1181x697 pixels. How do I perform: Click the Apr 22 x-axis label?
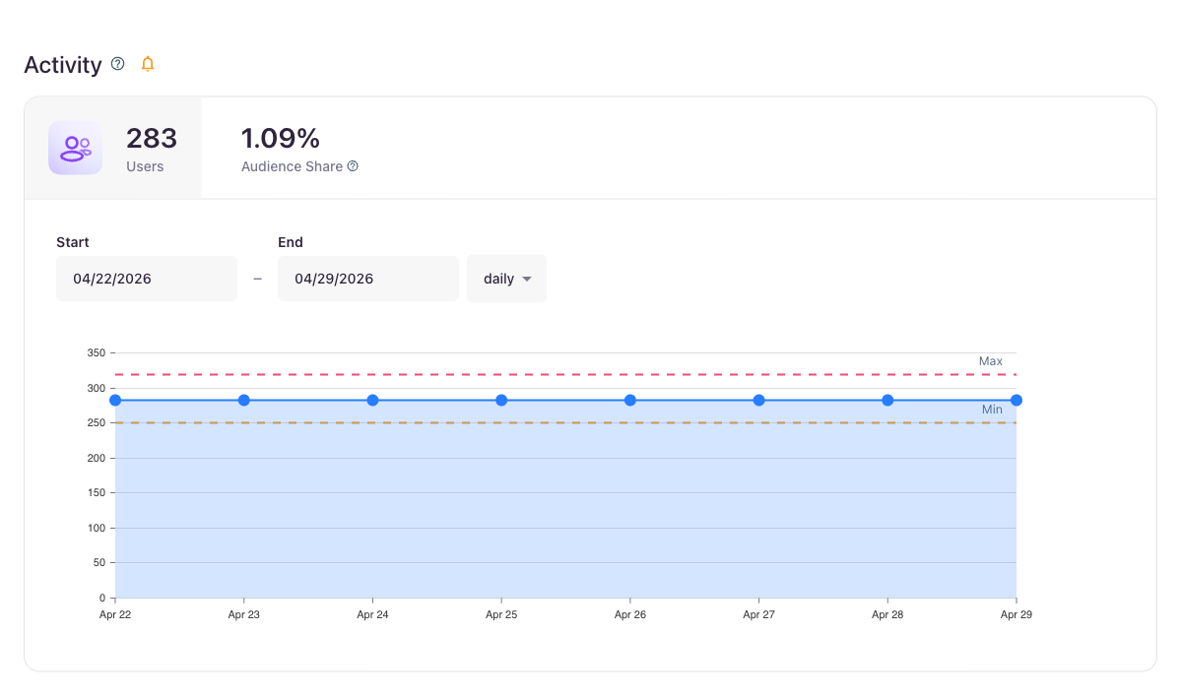coord(115,615)
